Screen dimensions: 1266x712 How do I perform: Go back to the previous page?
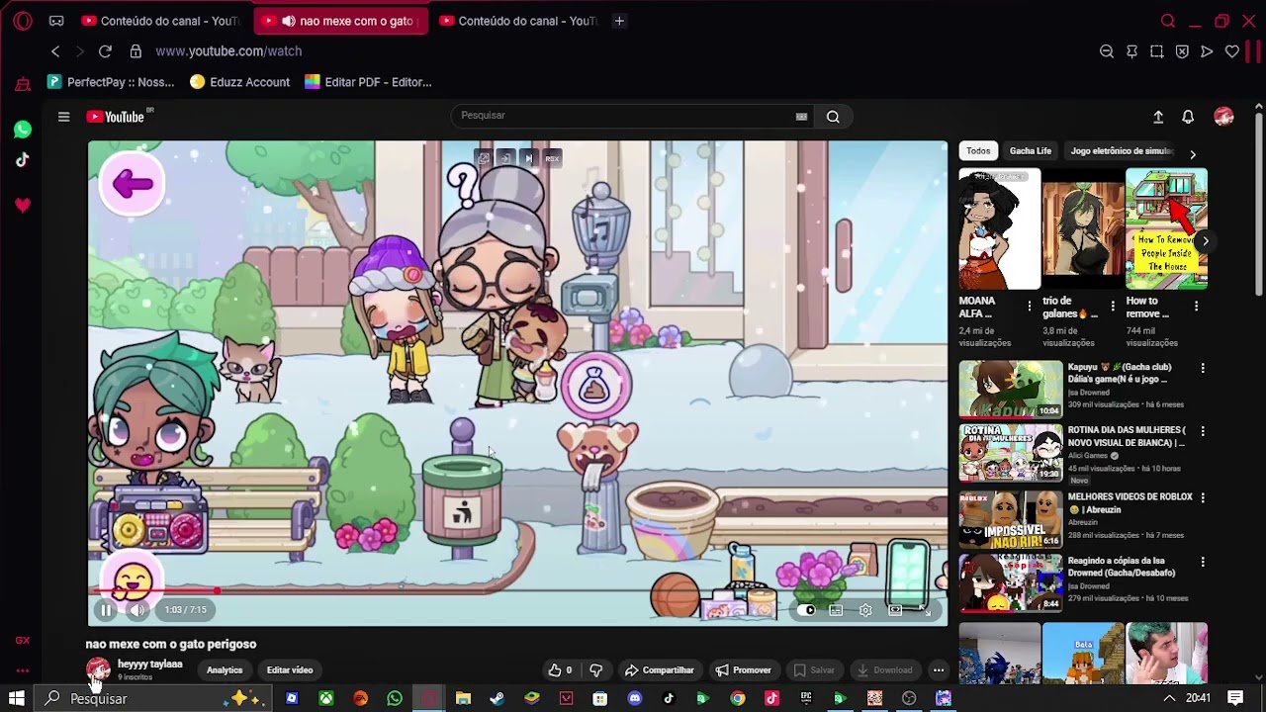pyautogui.click(x=55, y=51)
